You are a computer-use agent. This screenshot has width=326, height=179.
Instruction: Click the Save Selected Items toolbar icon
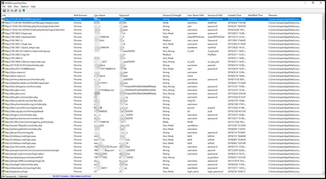[x=4, y=10]
